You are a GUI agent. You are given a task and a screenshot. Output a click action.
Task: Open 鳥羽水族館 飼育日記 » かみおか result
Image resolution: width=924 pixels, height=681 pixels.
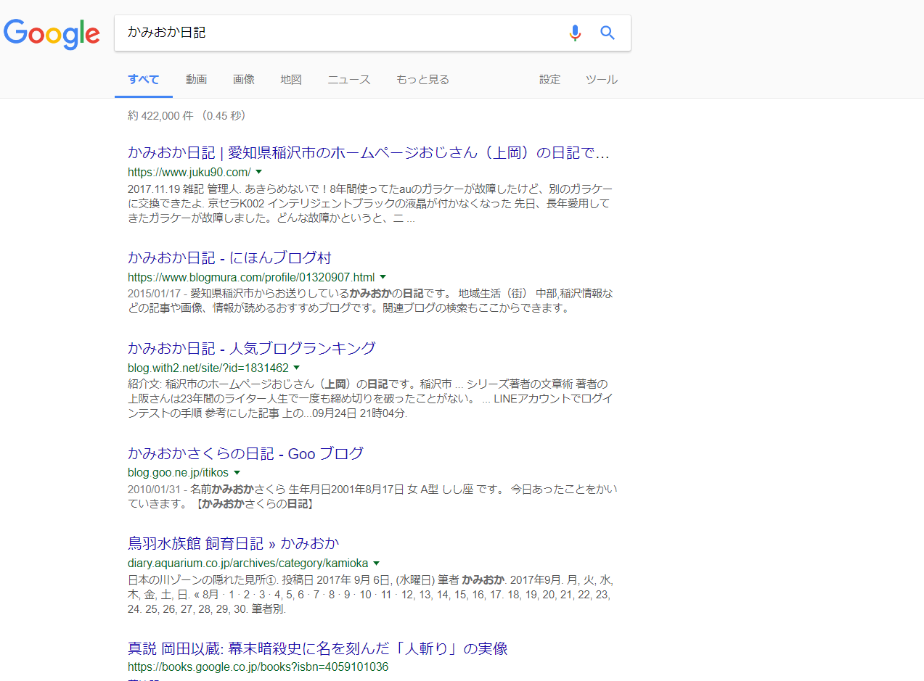[234, 544]
